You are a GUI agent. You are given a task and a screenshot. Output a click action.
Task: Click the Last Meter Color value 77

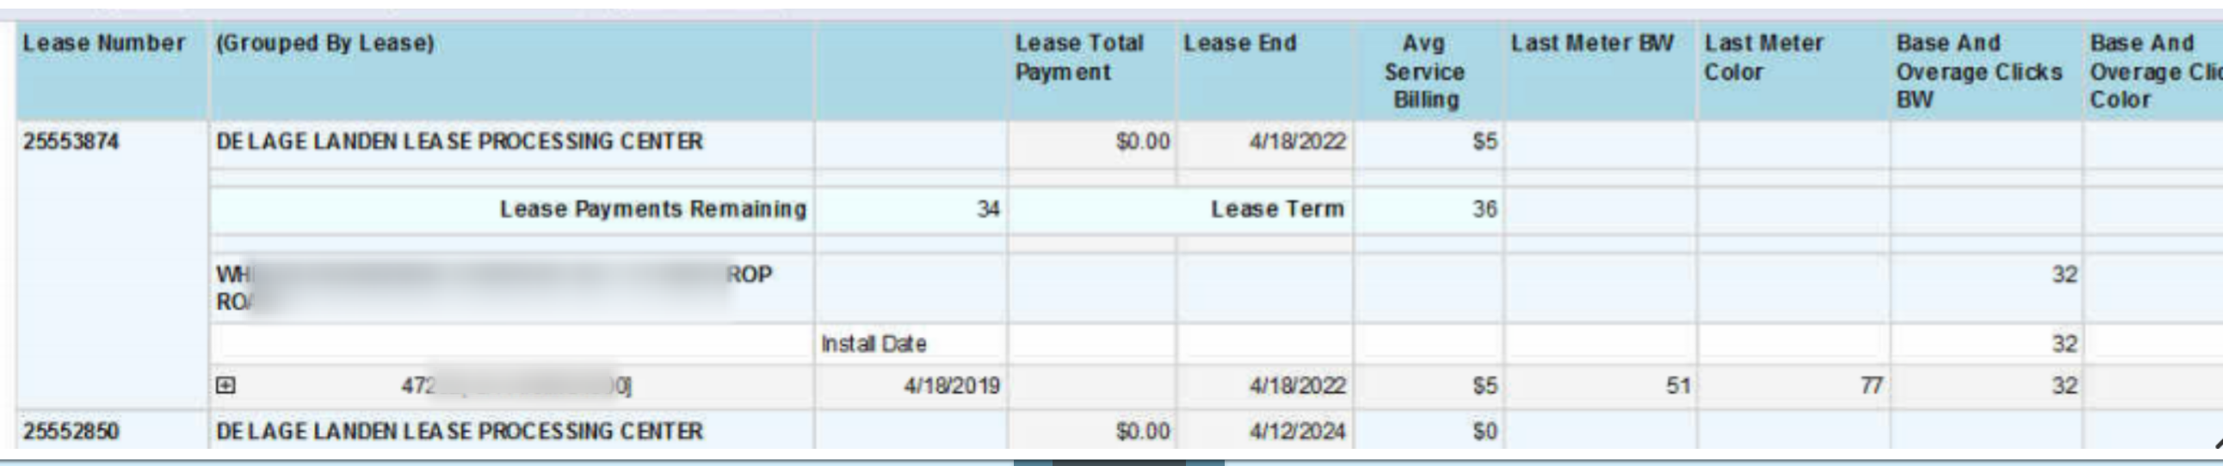coord(1871,386)
